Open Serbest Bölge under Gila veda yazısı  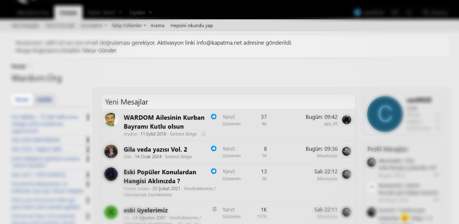(178, 156)
